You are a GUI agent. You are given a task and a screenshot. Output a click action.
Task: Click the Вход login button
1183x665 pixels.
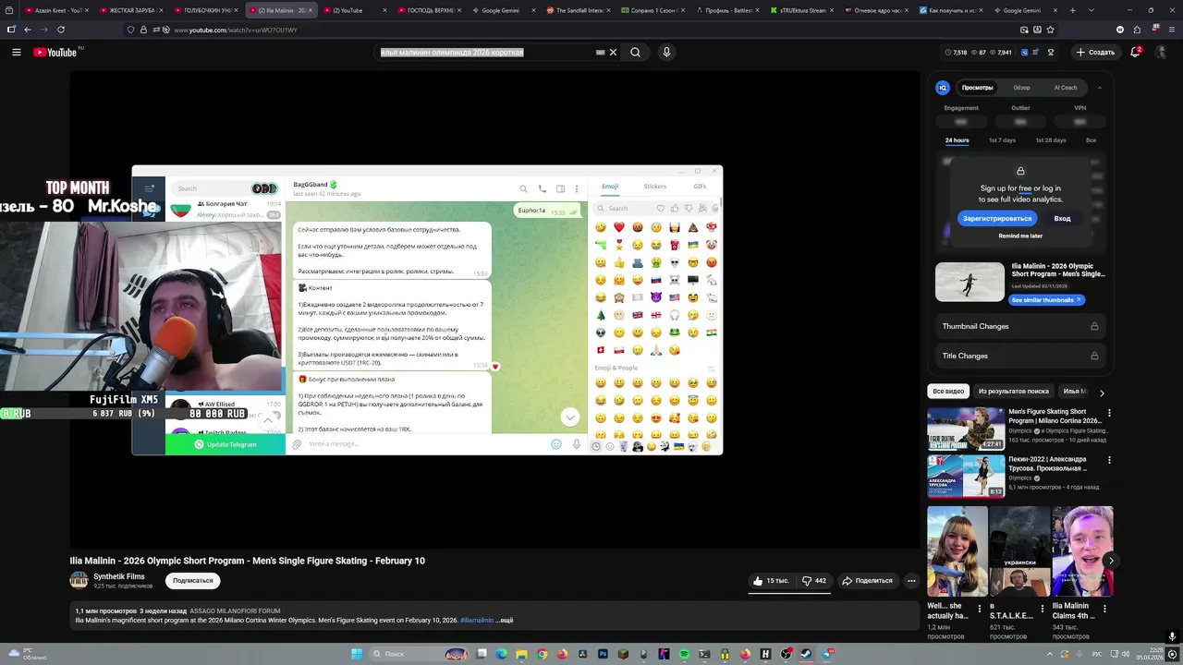point(1062,219)
